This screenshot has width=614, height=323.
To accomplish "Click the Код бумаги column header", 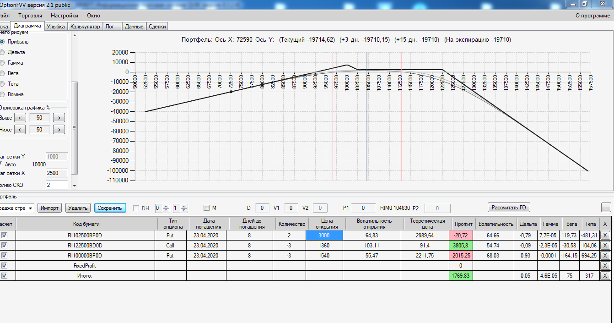I will coord(86,224).
